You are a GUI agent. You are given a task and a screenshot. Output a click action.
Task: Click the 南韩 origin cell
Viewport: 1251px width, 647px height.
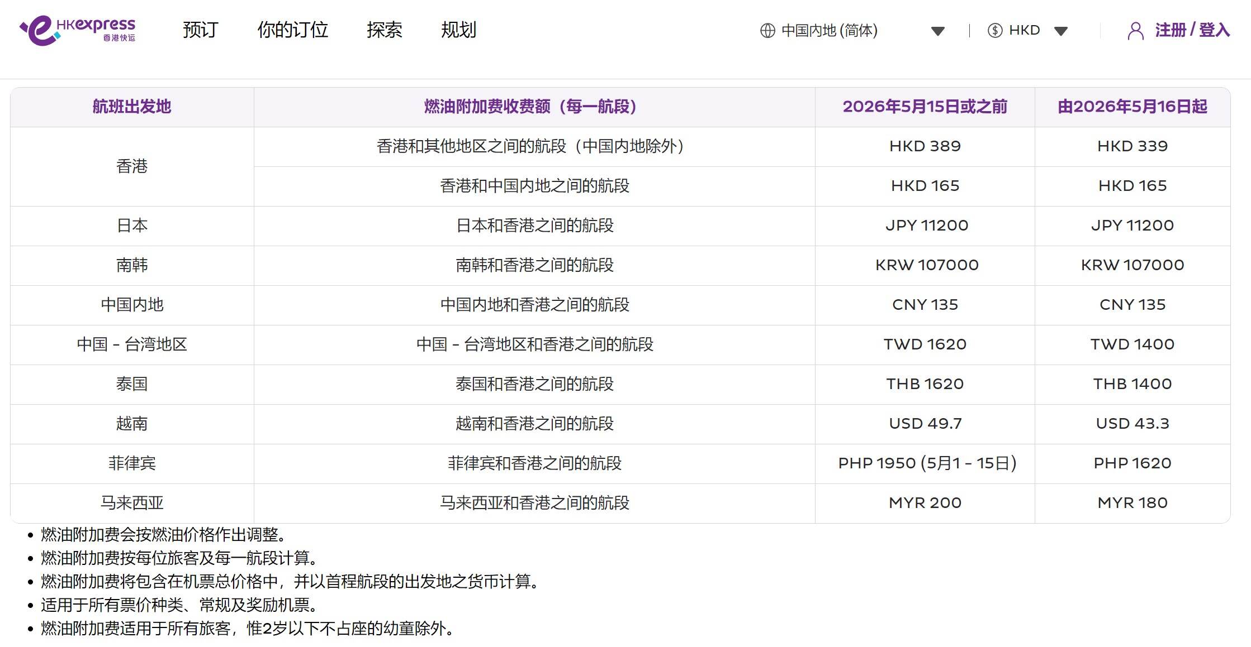[132, 265]
